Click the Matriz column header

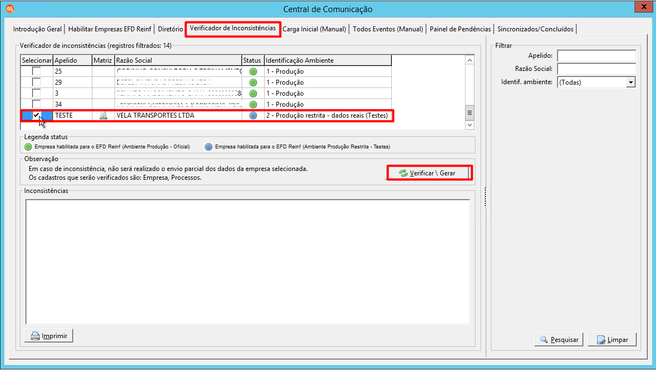103,60
